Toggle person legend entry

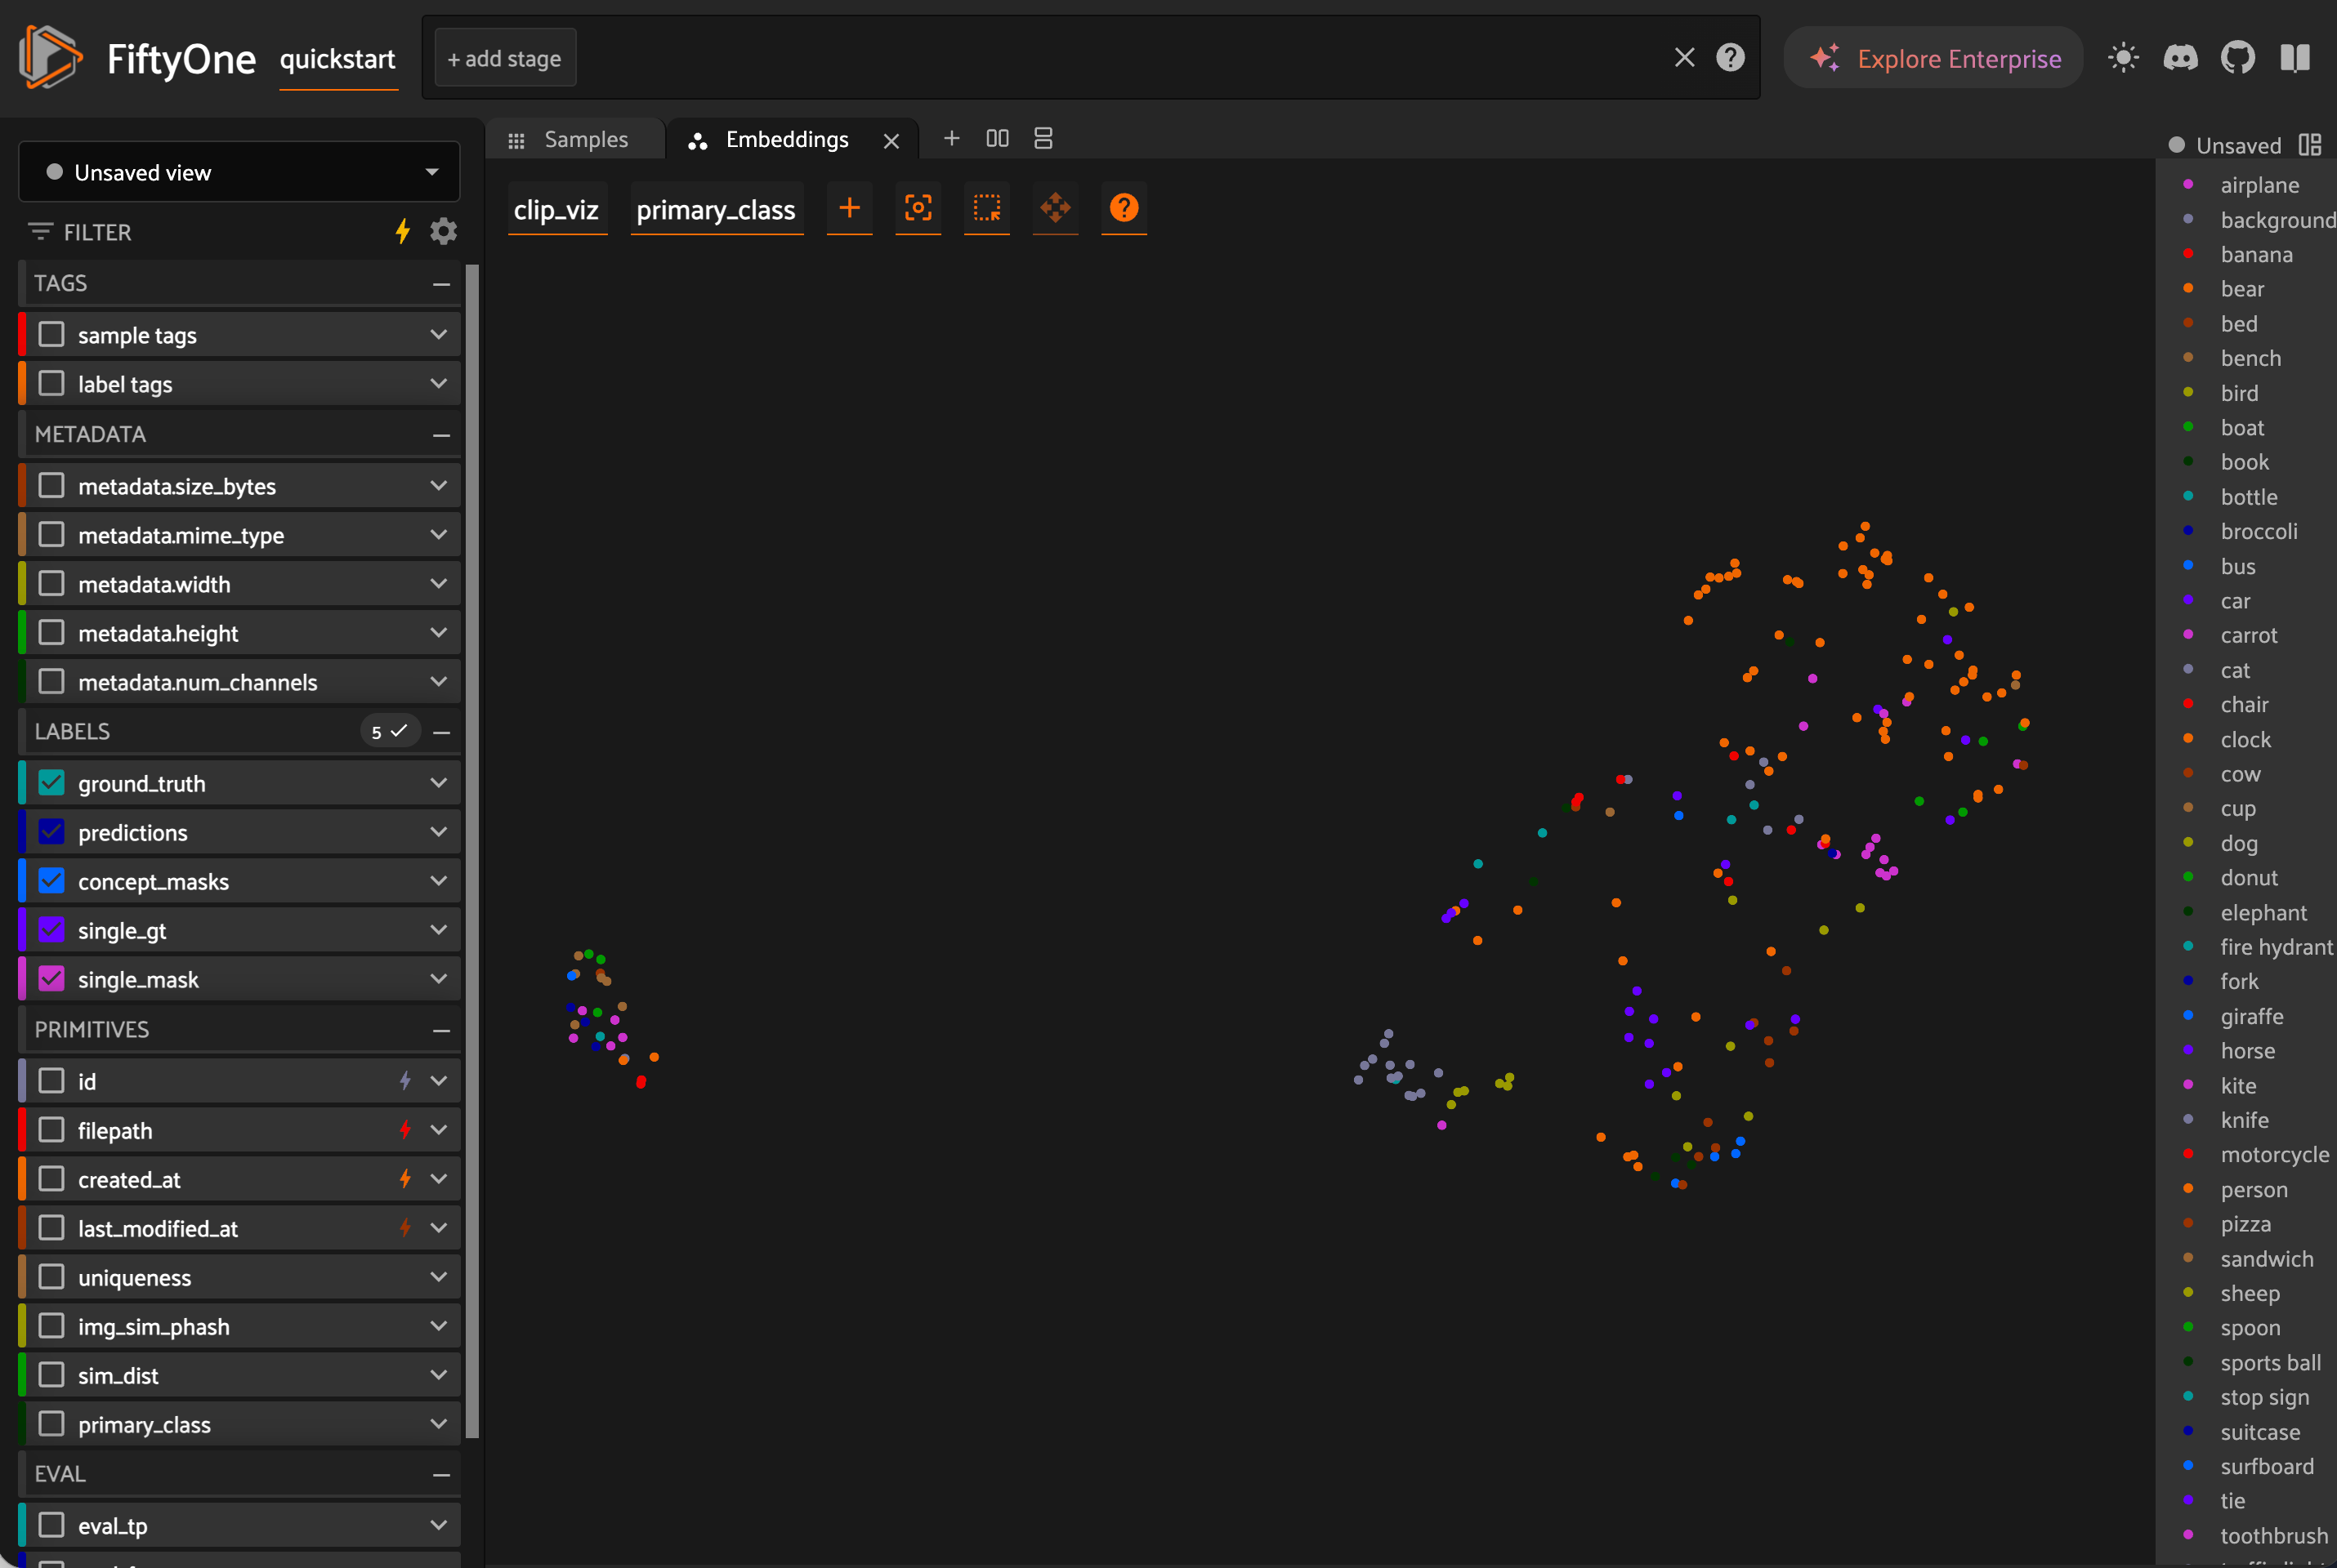point(2253,1190)
